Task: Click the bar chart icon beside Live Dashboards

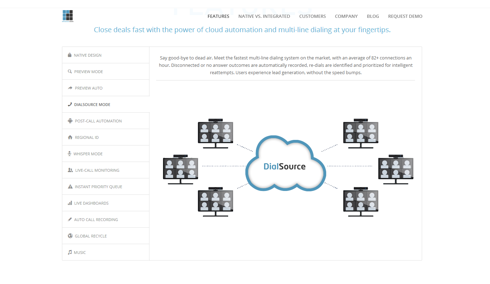Action: (70, 203)
